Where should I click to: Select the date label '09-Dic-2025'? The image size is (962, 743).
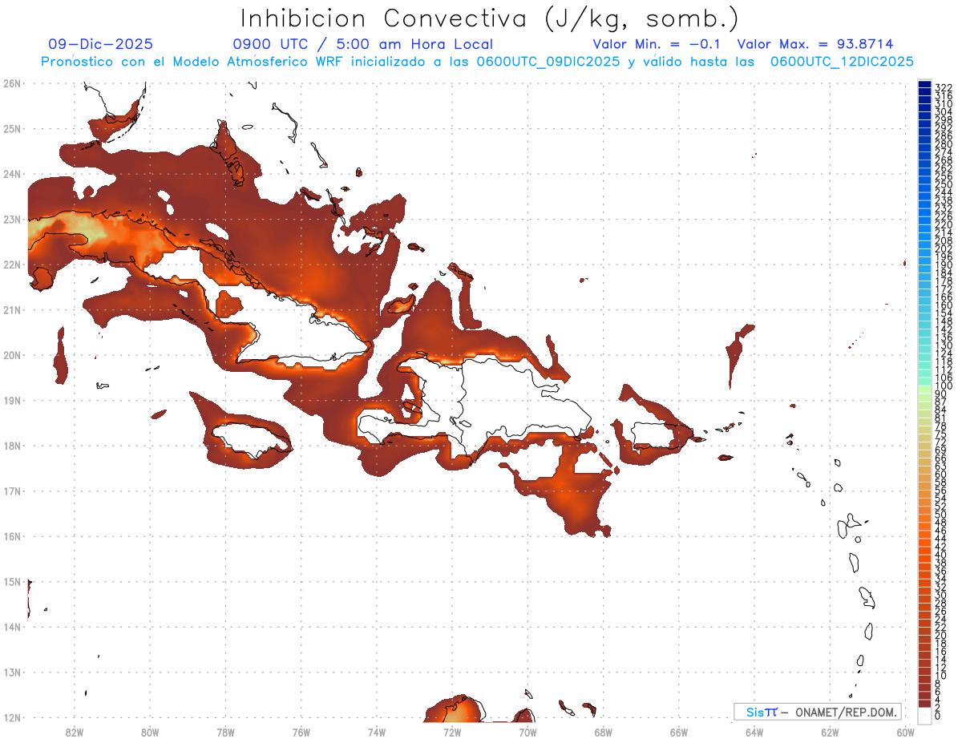pyautogui.click(x=100, y=44)
